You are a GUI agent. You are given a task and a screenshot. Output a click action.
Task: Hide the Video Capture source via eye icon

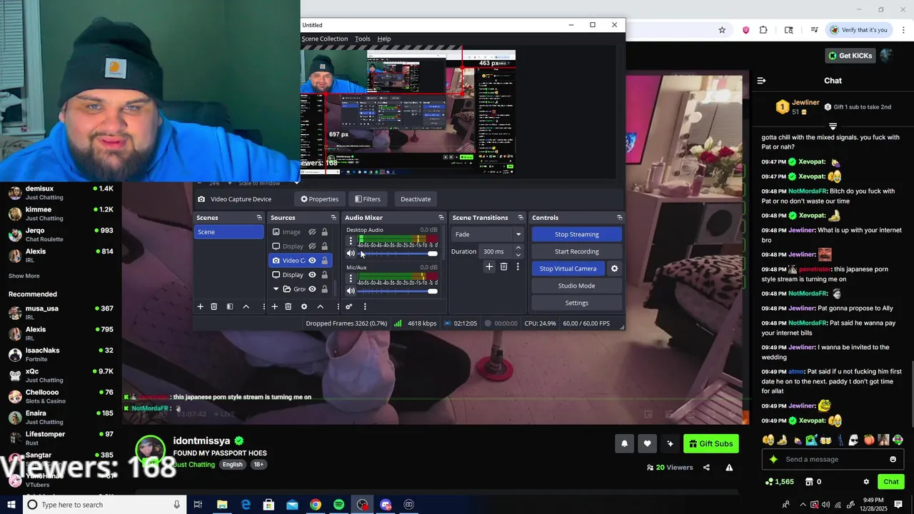click(312, 261)
